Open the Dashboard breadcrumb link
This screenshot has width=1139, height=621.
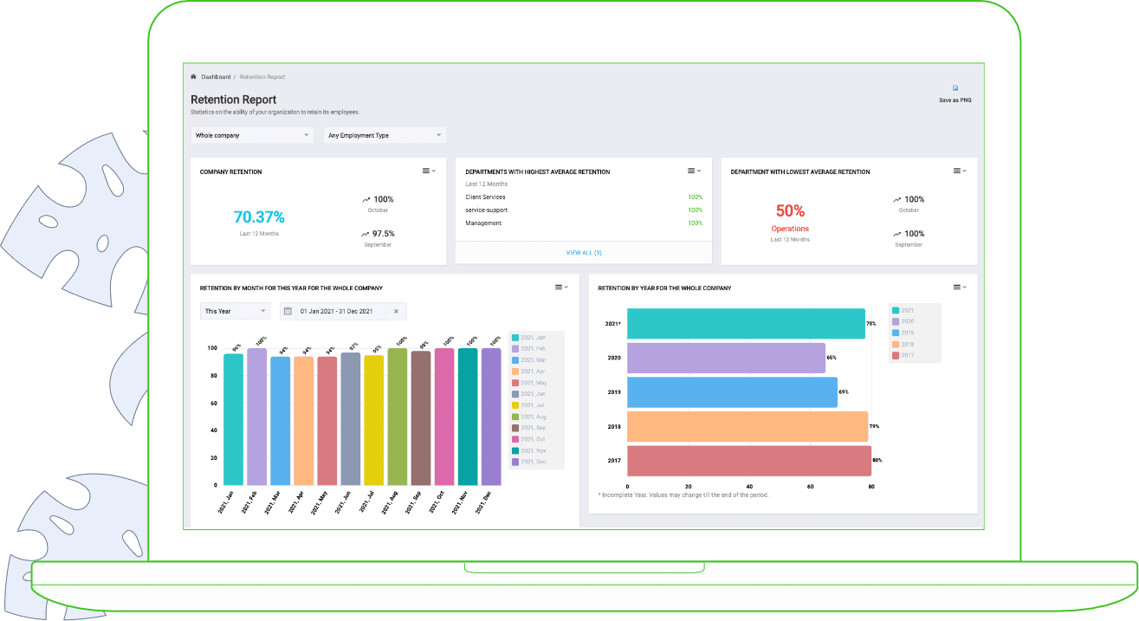216,76
